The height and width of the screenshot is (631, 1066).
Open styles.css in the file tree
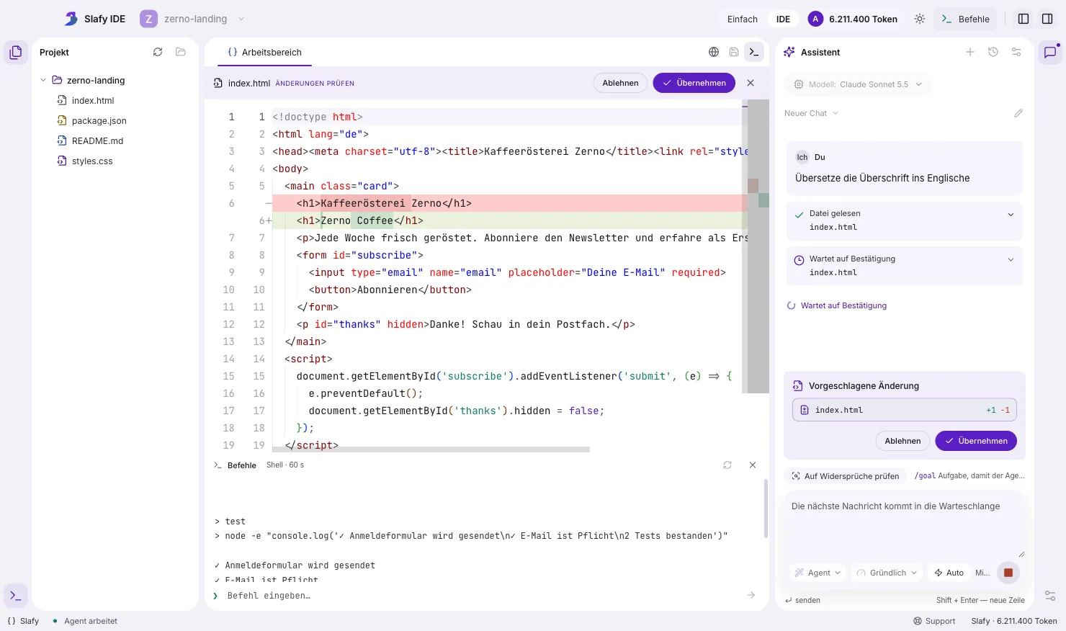92,161
